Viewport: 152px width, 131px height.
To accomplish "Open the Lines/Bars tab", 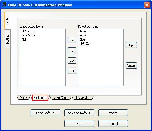I will coord(61,97).
